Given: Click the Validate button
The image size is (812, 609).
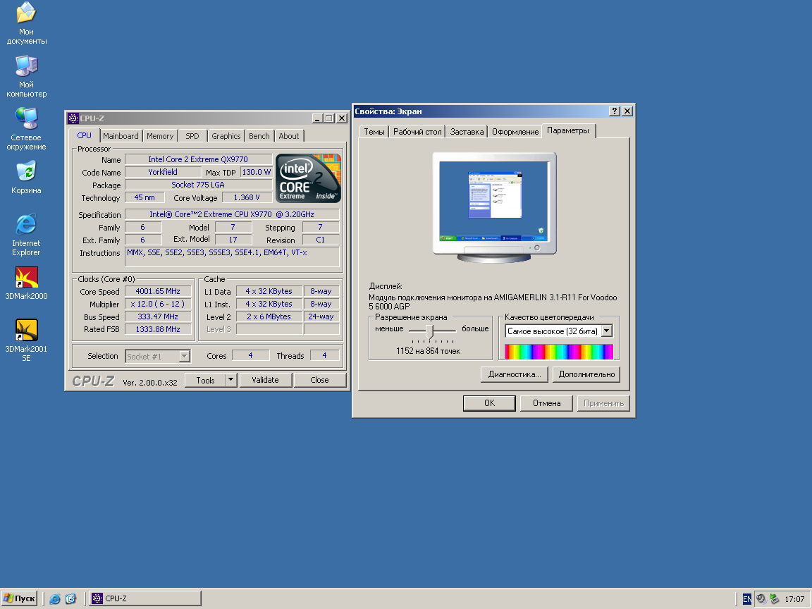Looking at the screenshot, I should point(265,380).
